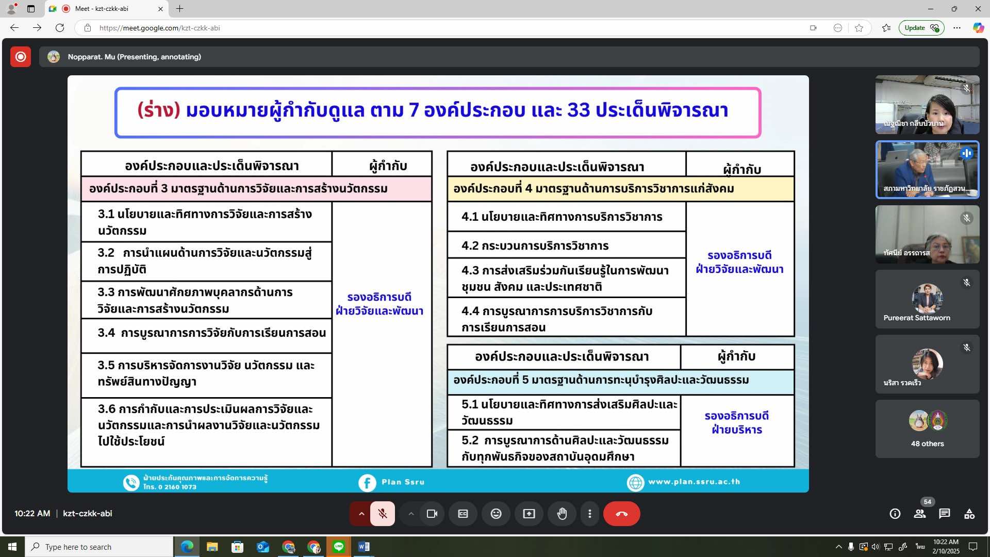Open meeting details info icon
This screenshot has width=990, height=557.
click(x=895, y=514)
